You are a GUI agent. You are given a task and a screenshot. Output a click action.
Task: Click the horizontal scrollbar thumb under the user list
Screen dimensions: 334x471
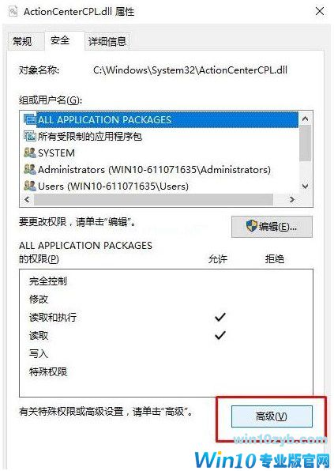(x=153, y=199)
